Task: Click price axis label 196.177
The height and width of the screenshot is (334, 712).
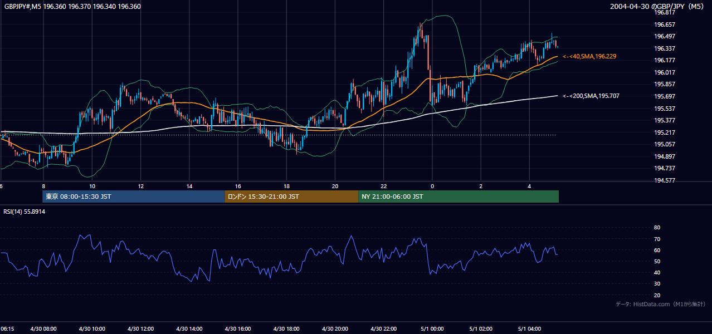Action: pos(665,61)
